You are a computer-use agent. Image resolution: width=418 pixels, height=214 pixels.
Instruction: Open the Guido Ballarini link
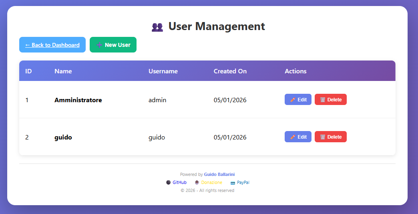click(219, 174)
